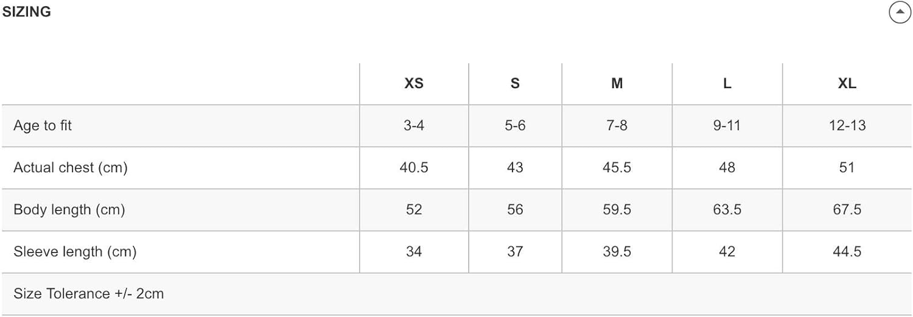Select the XL size column header

click(x=847, y=84)
